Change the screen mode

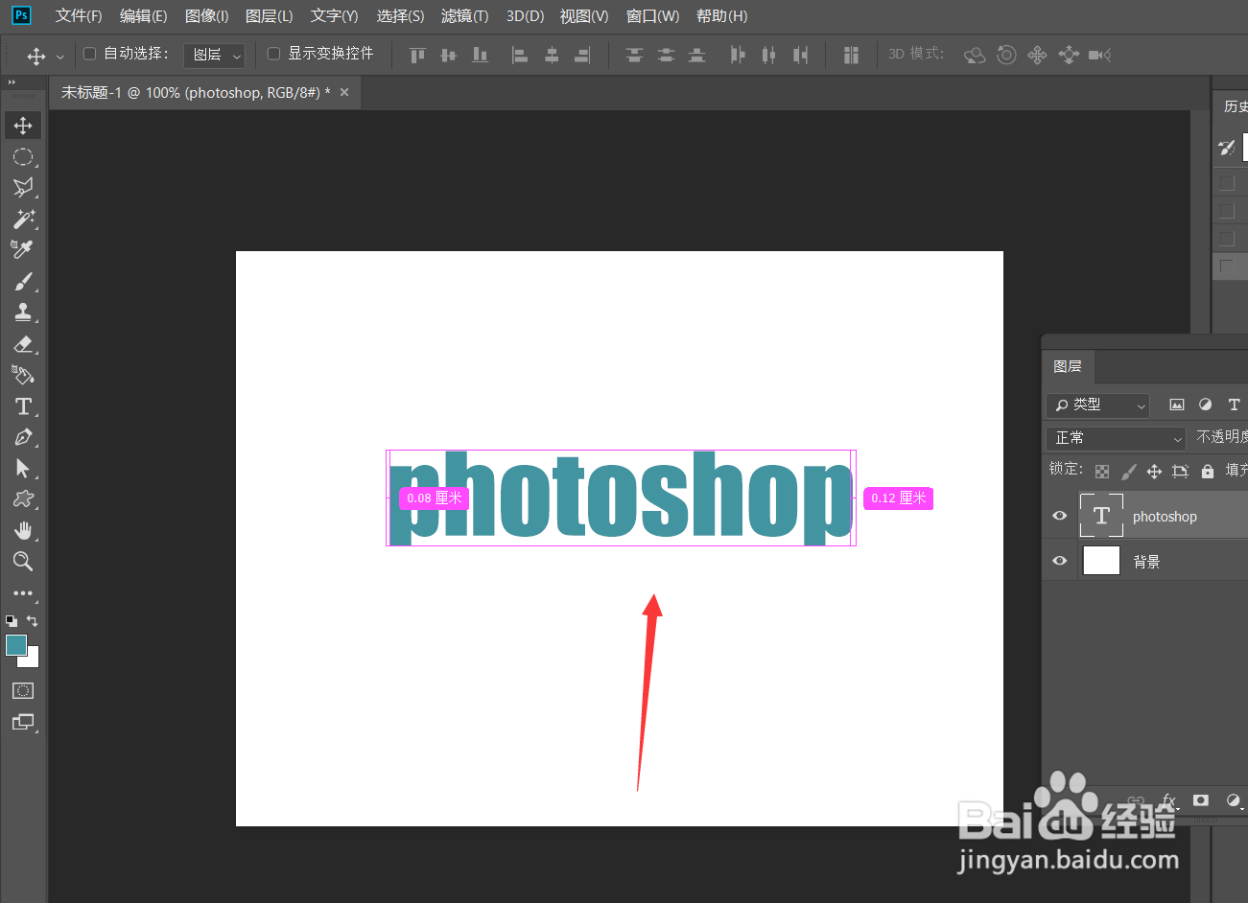tap(23, 722)
